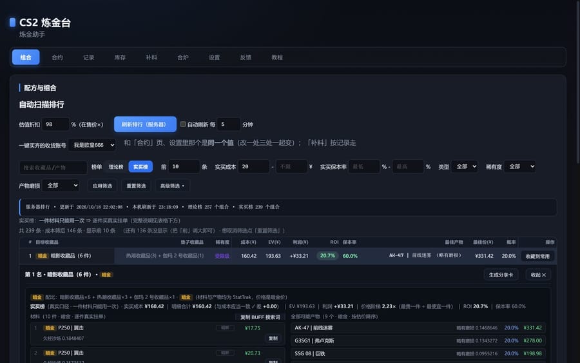The height and width of the screenshot is (363, 580).
Task: Click the 复制 BUFF 搜索词 button
Action: point(260,317)
